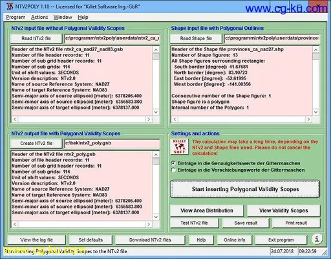Click scroll up arrow in Shape header box
Viewport: 331px width, 259px height.
point(315,49)
